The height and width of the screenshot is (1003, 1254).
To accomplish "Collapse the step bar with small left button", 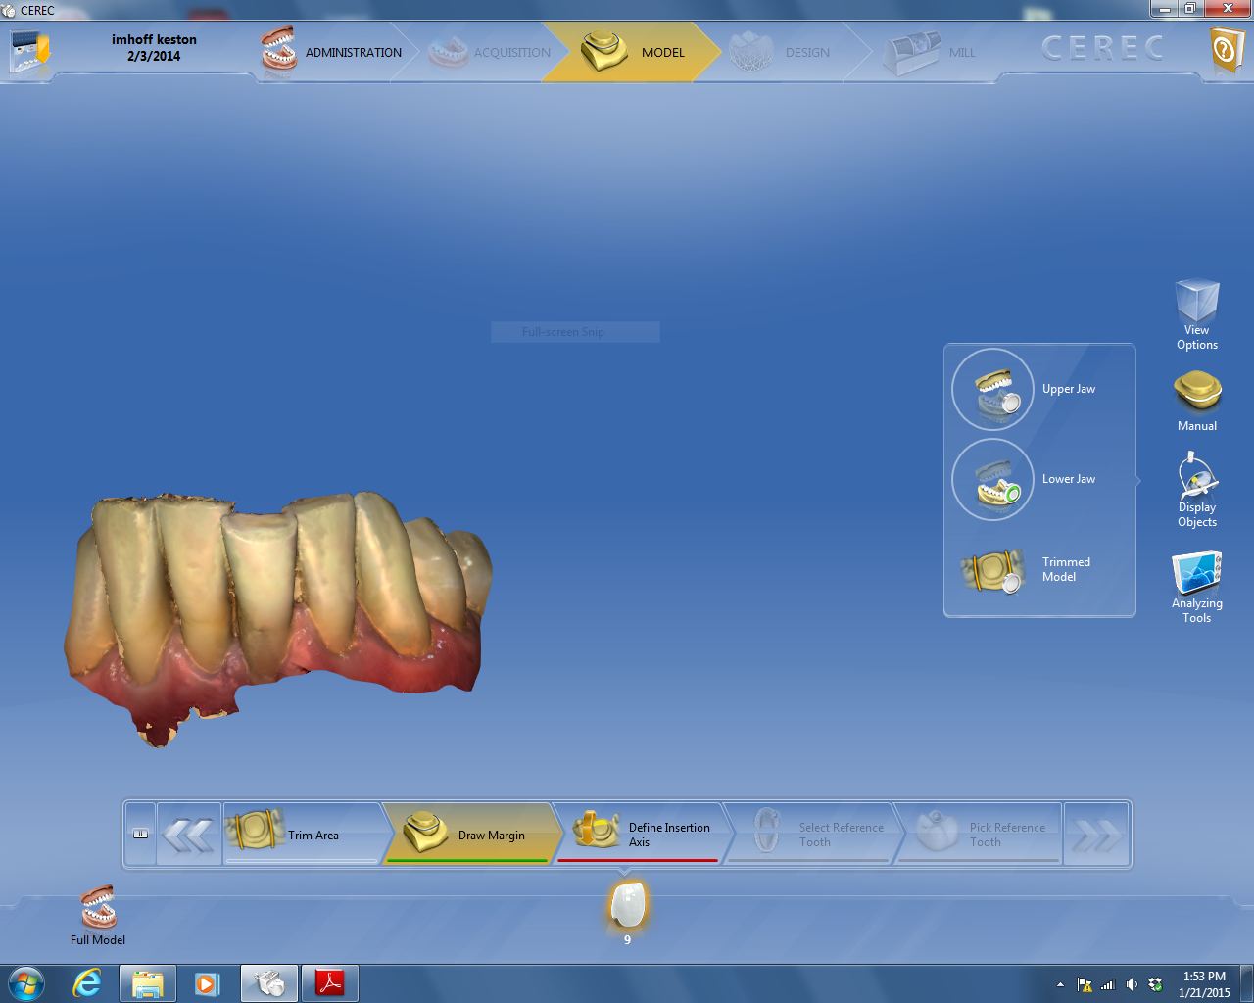I will (x=140, y=835).
